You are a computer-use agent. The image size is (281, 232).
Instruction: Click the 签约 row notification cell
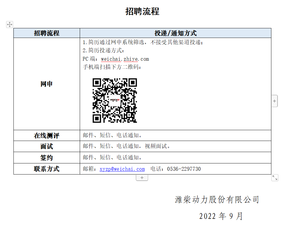[x=176, y=158]
